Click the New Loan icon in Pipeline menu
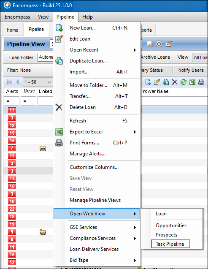Viewport: 208px width, 269px height. click(x=59, y=28)
